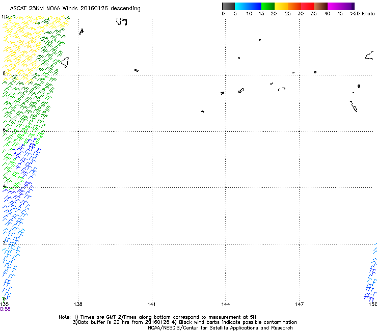Select the magenta-purple 40-50 knots color band
The image size is (377, 331).
coord(341,6)
